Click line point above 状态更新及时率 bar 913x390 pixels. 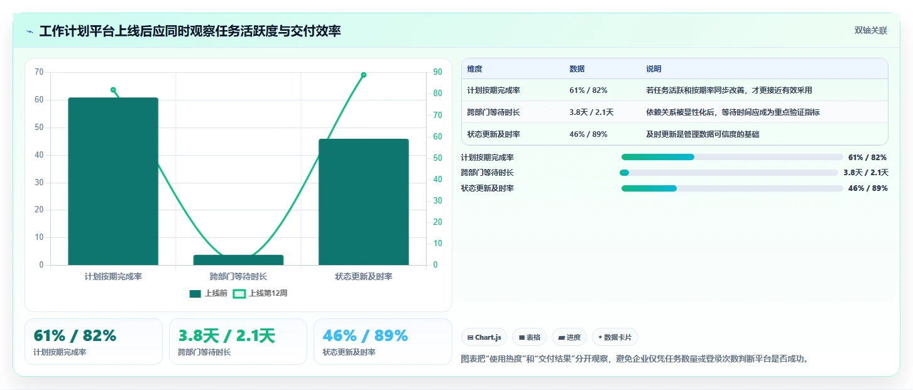click(364, 75)
